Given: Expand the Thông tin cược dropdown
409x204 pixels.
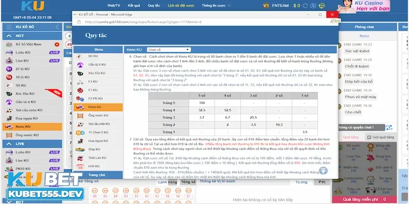Looking at the screenshot, I should [216, 6].
